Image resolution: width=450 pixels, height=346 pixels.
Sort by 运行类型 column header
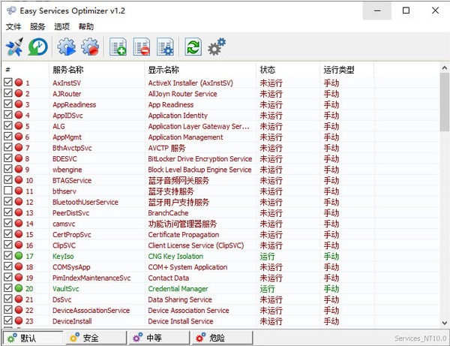coord(346,69)
